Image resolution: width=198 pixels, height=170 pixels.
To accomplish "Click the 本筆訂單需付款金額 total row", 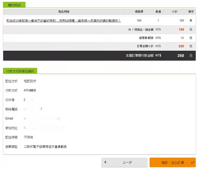I will (x=139, y=56).
